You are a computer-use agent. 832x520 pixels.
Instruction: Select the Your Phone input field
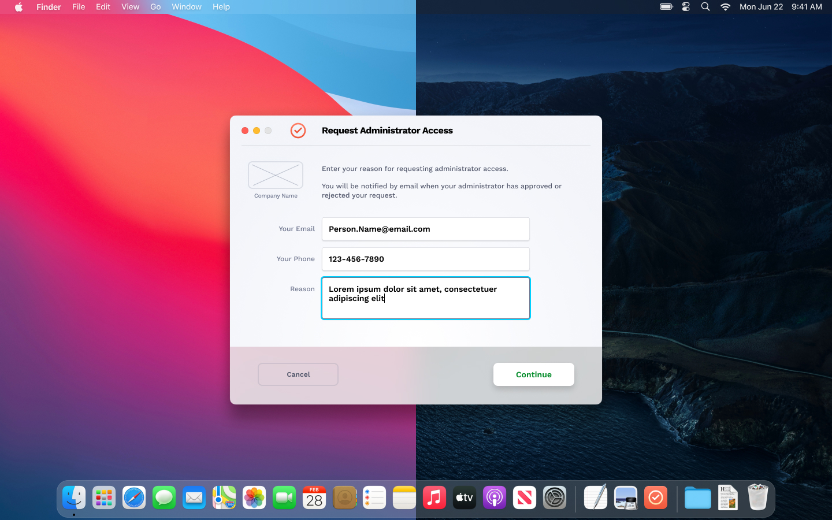point(425,259)
